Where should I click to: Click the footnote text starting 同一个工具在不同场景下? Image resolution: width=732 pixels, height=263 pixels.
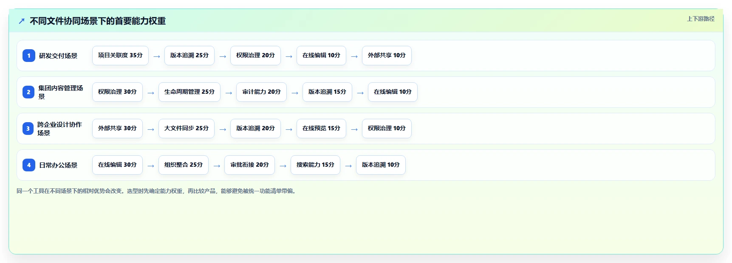157,191
